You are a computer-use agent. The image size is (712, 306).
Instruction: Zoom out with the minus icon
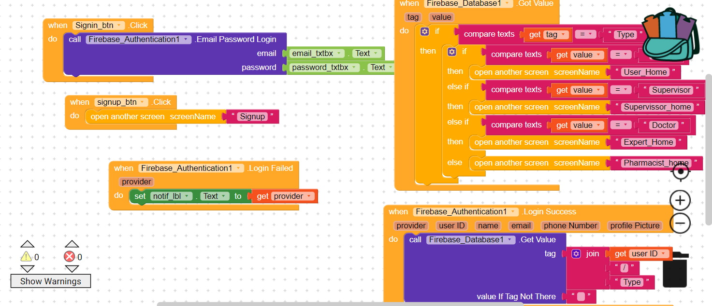(680, 223)
